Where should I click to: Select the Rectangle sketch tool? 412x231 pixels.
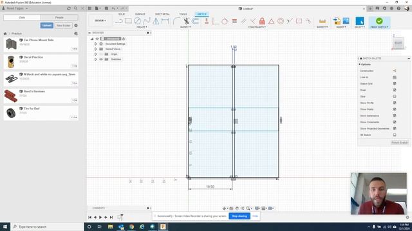(x=128, y=21)
